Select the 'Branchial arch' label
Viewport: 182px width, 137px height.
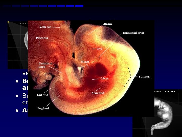(x=133, y=33)
